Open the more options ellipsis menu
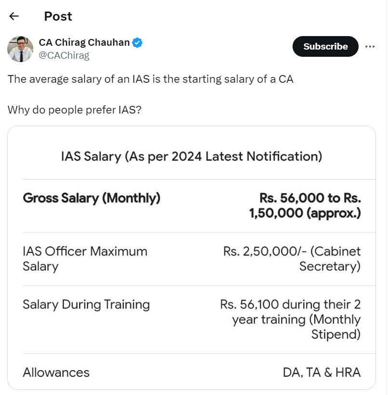This screenshot has width=388, height=395. tap(370, 47)
